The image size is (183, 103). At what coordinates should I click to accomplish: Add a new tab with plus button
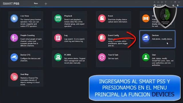(46, 4)
